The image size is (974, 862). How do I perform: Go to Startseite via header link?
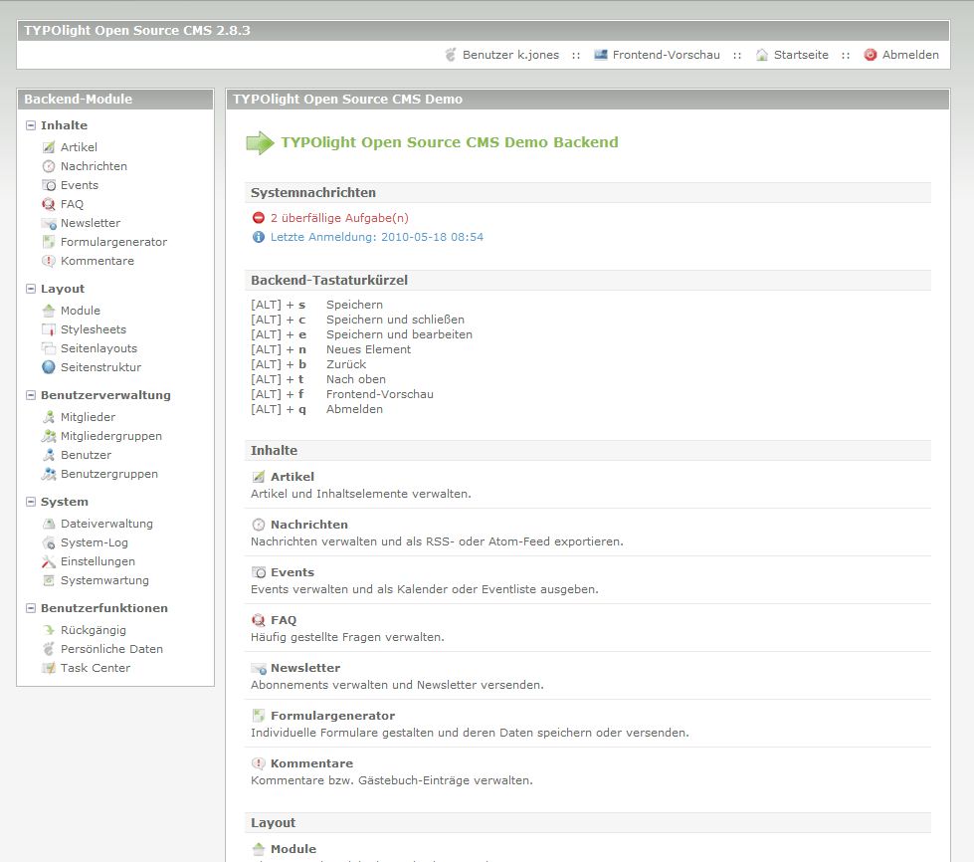[x=801, y=55]
